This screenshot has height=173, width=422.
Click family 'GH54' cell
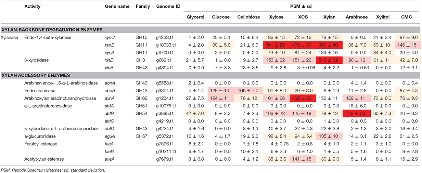tap(141, 113)
